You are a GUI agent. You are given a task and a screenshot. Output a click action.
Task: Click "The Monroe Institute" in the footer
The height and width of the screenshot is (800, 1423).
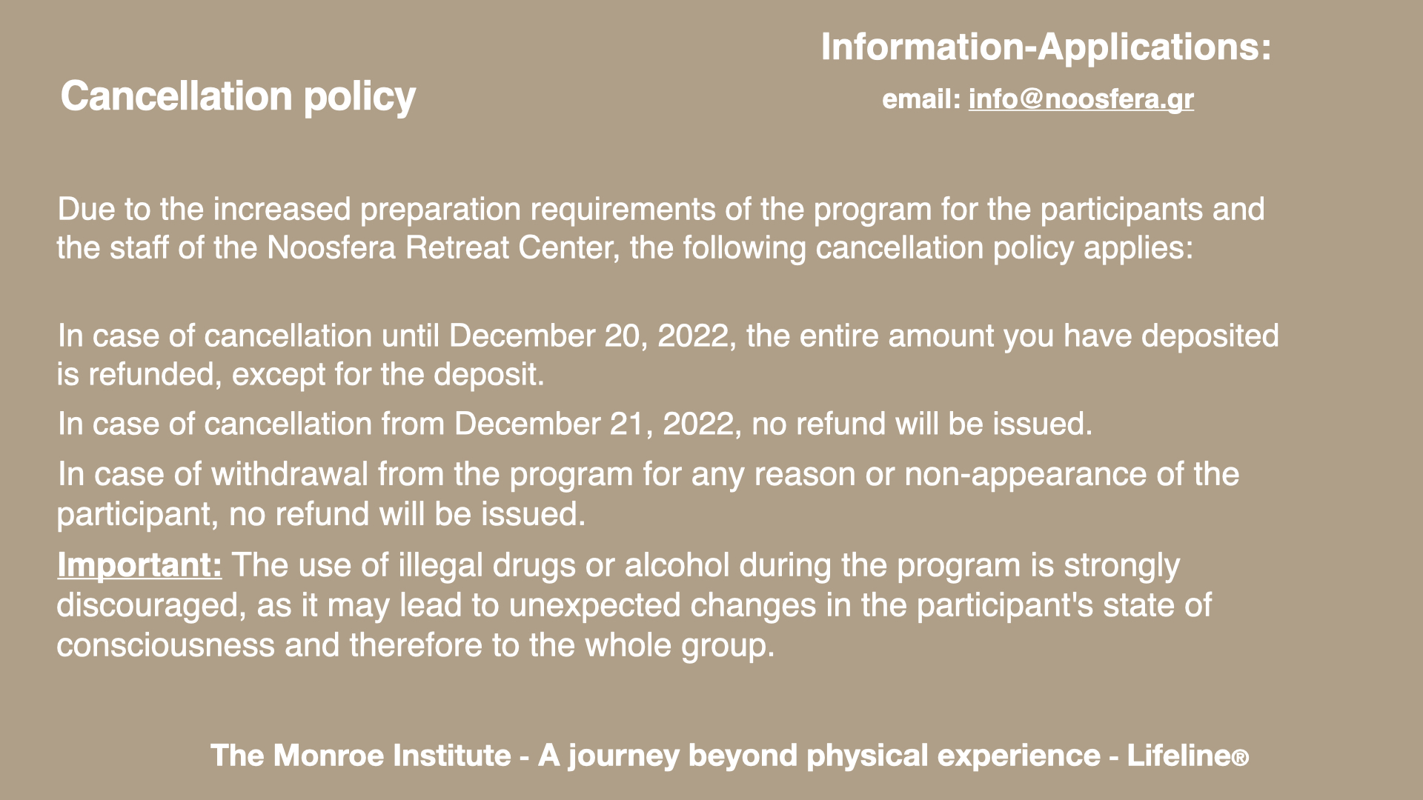[x=360, y=756]
